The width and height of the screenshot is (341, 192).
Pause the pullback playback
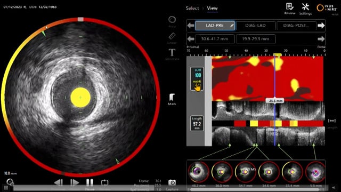tap(90, 182)
